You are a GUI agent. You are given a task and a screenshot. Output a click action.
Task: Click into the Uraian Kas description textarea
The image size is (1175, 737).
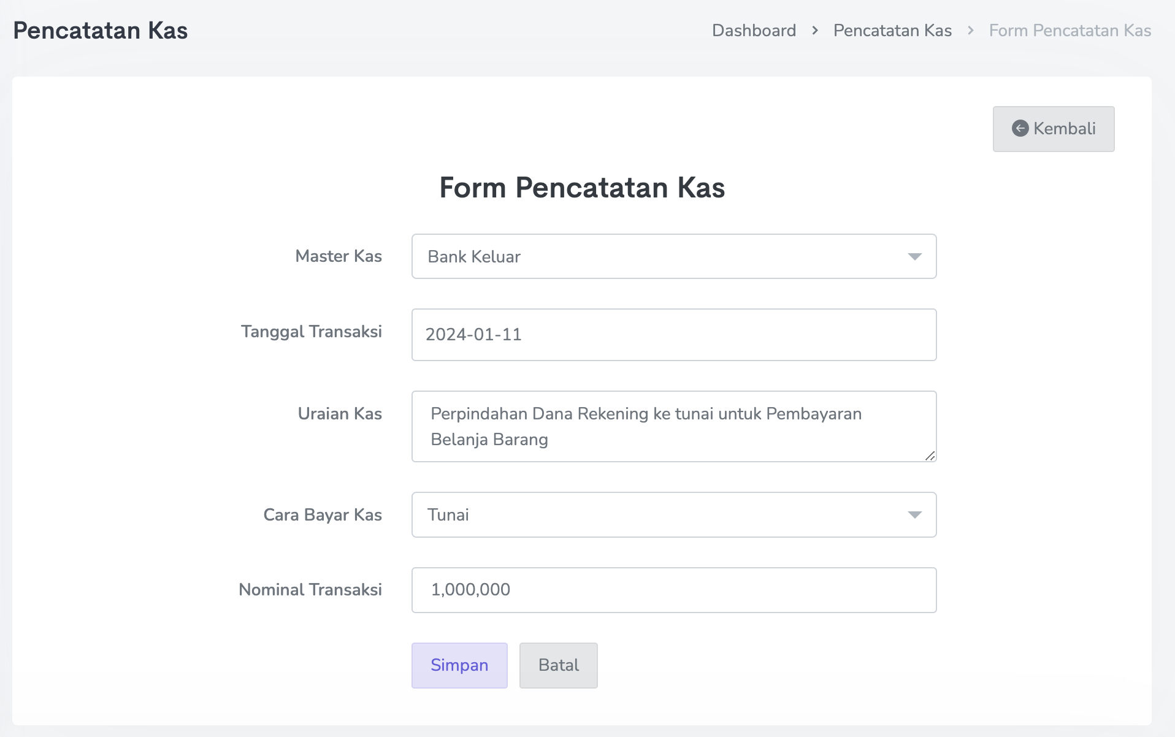(673, 426)
